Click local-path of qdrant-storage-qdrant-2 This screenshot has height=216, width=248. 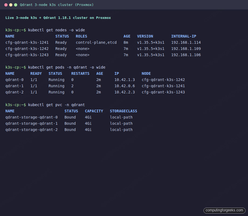coord(121,130)
